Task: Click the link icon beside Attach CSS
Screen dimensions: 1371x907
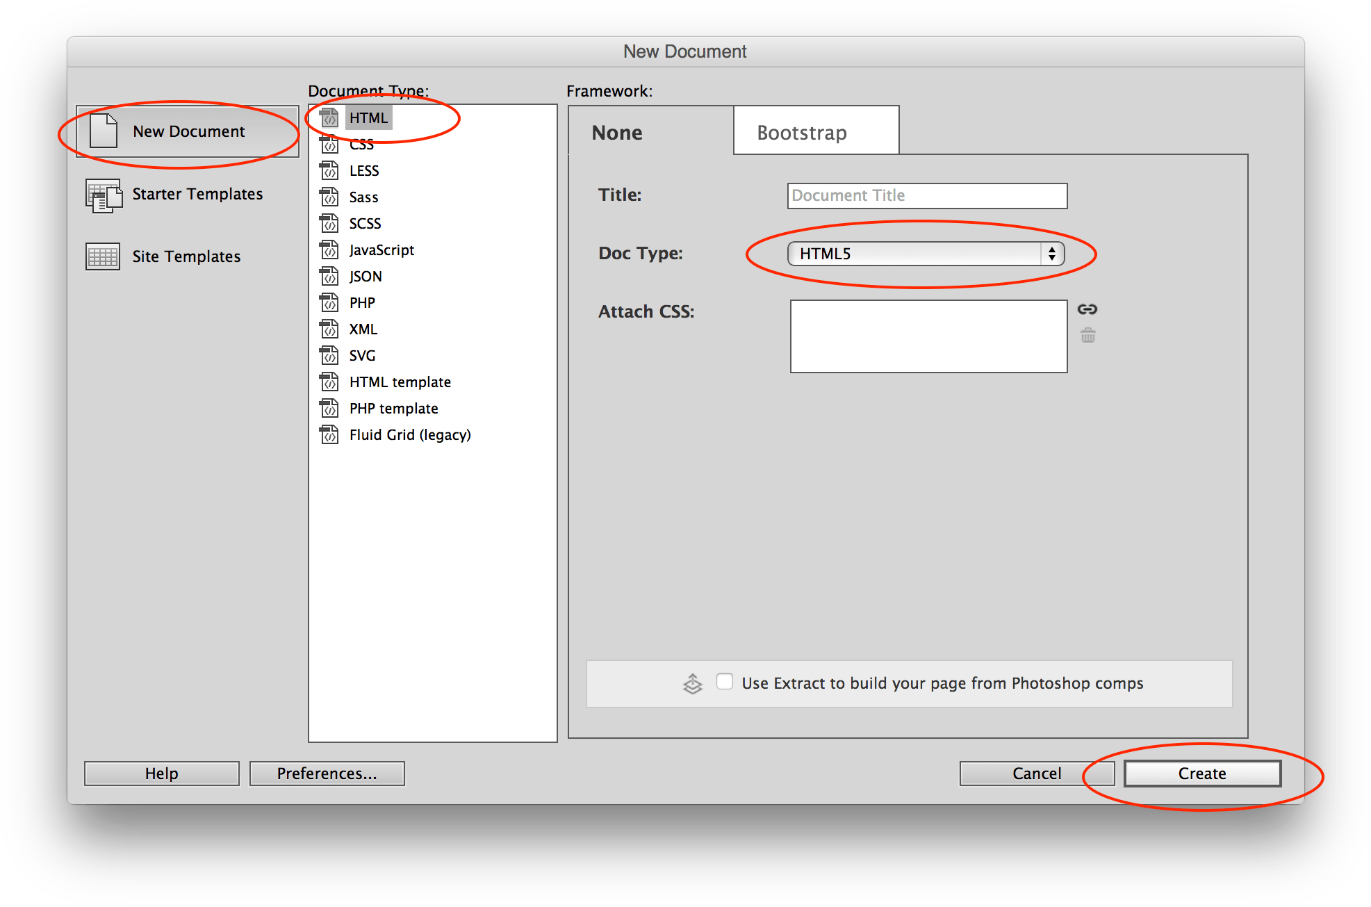Action: tap(1087, 309)
